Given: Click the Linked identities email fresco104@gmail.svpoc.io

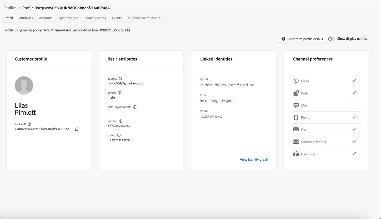Looking at the screenshot, I should point(218,101).
